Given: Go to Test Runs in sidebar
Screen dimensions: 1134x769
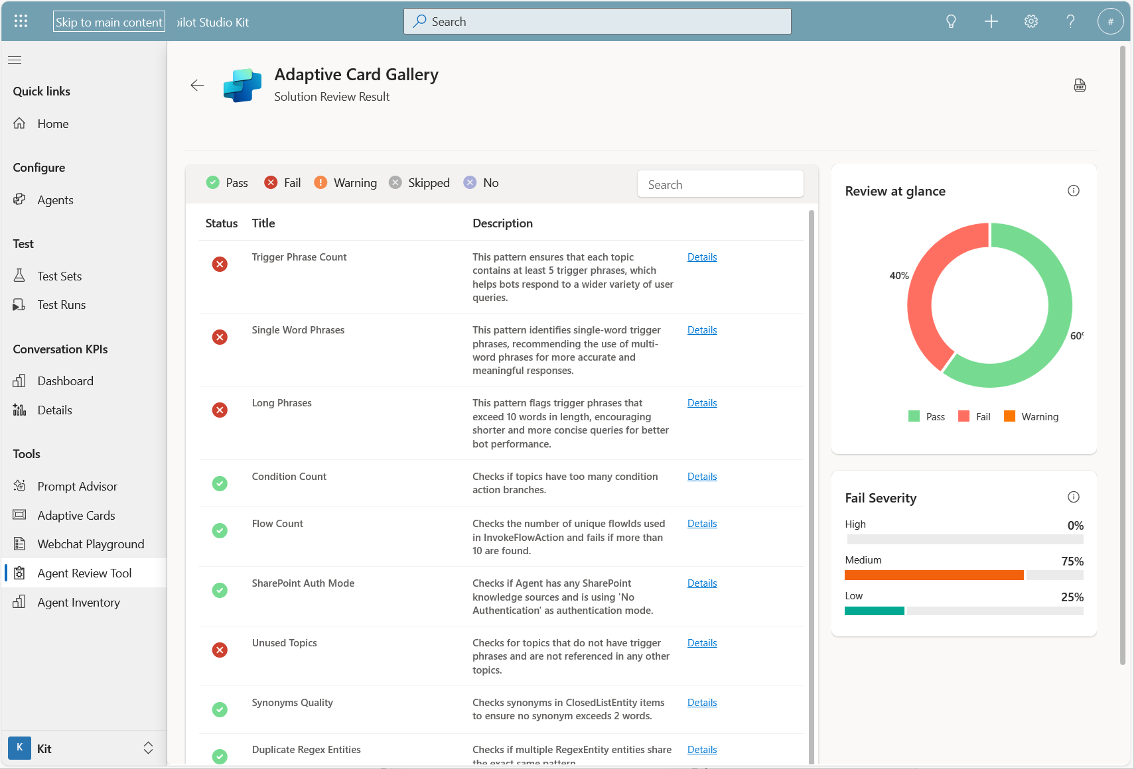Looking at the screenshot, I should 61,305.
